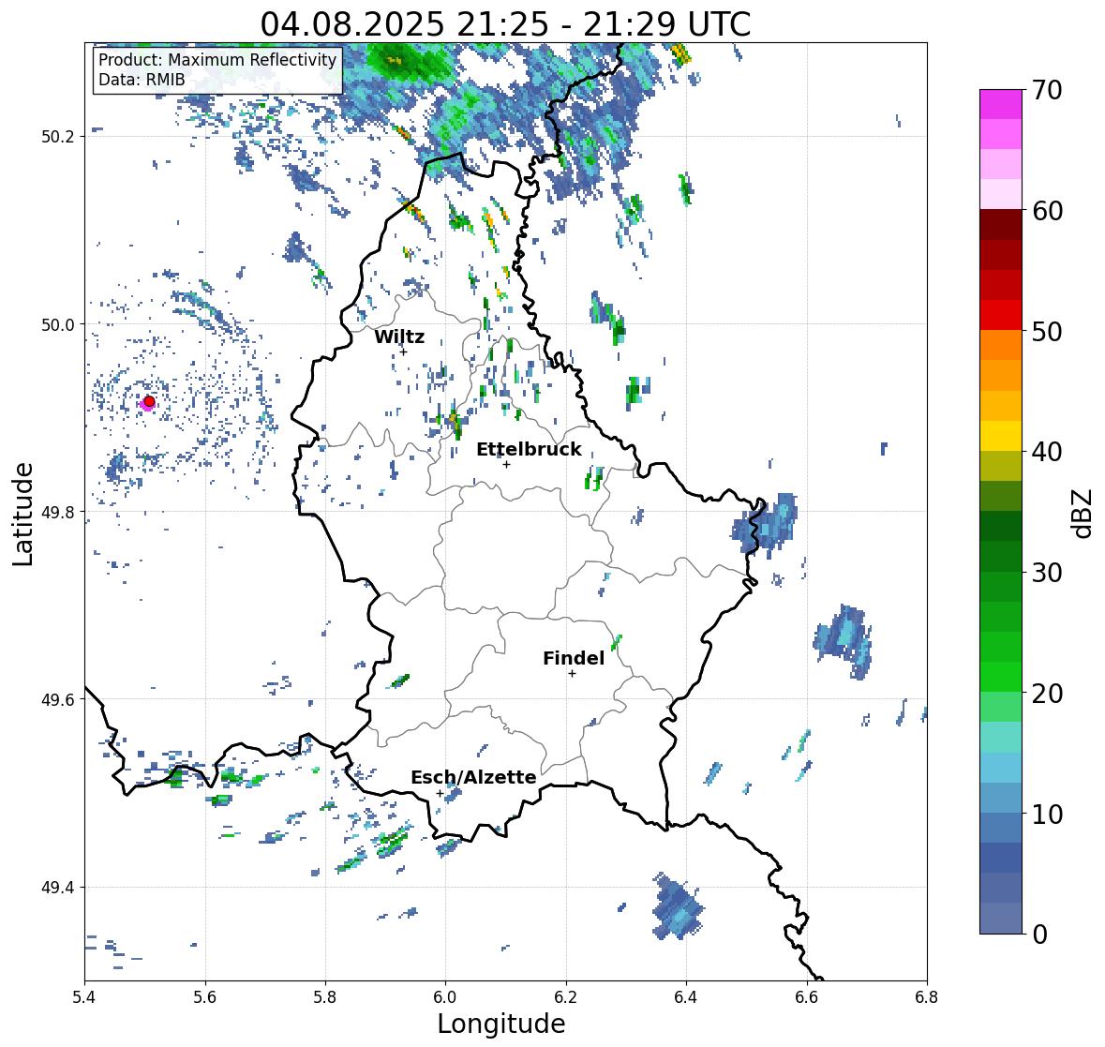Image resolution: width=1105 pixels, height=1047 pixels.
Task: Click the 5.6 longitude tick label
Action: (205, 996)
